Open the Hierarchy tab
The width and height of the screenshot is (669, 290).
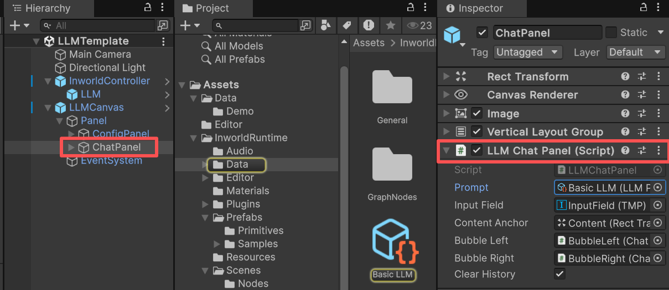[42, 8]
